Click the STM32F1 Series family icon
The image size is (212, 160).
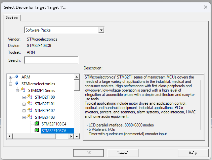(x=24, y=90)
